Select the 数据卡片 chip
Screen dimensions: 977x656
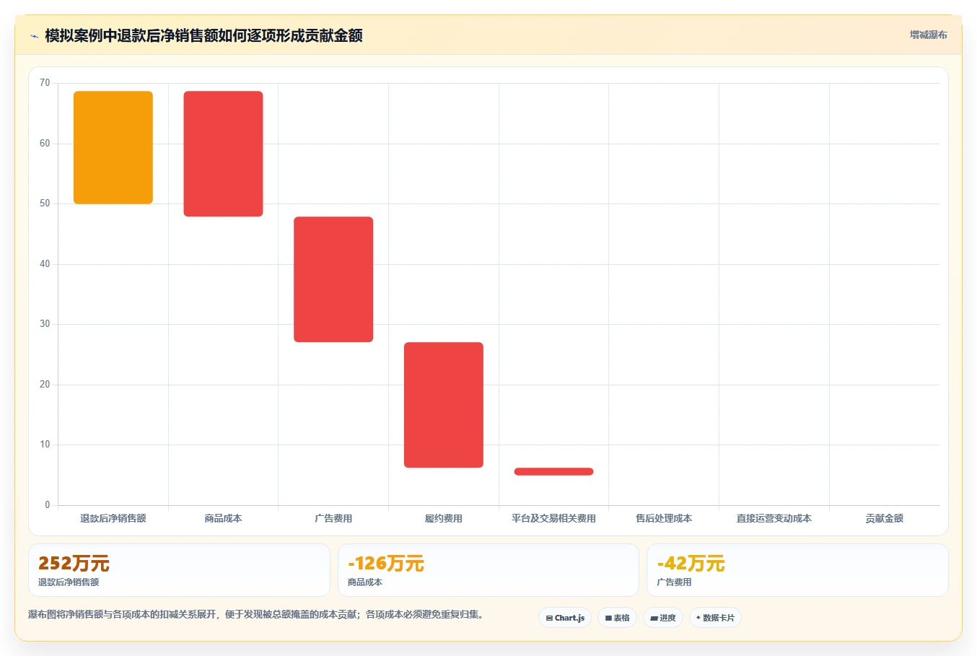tap(715, 618)
